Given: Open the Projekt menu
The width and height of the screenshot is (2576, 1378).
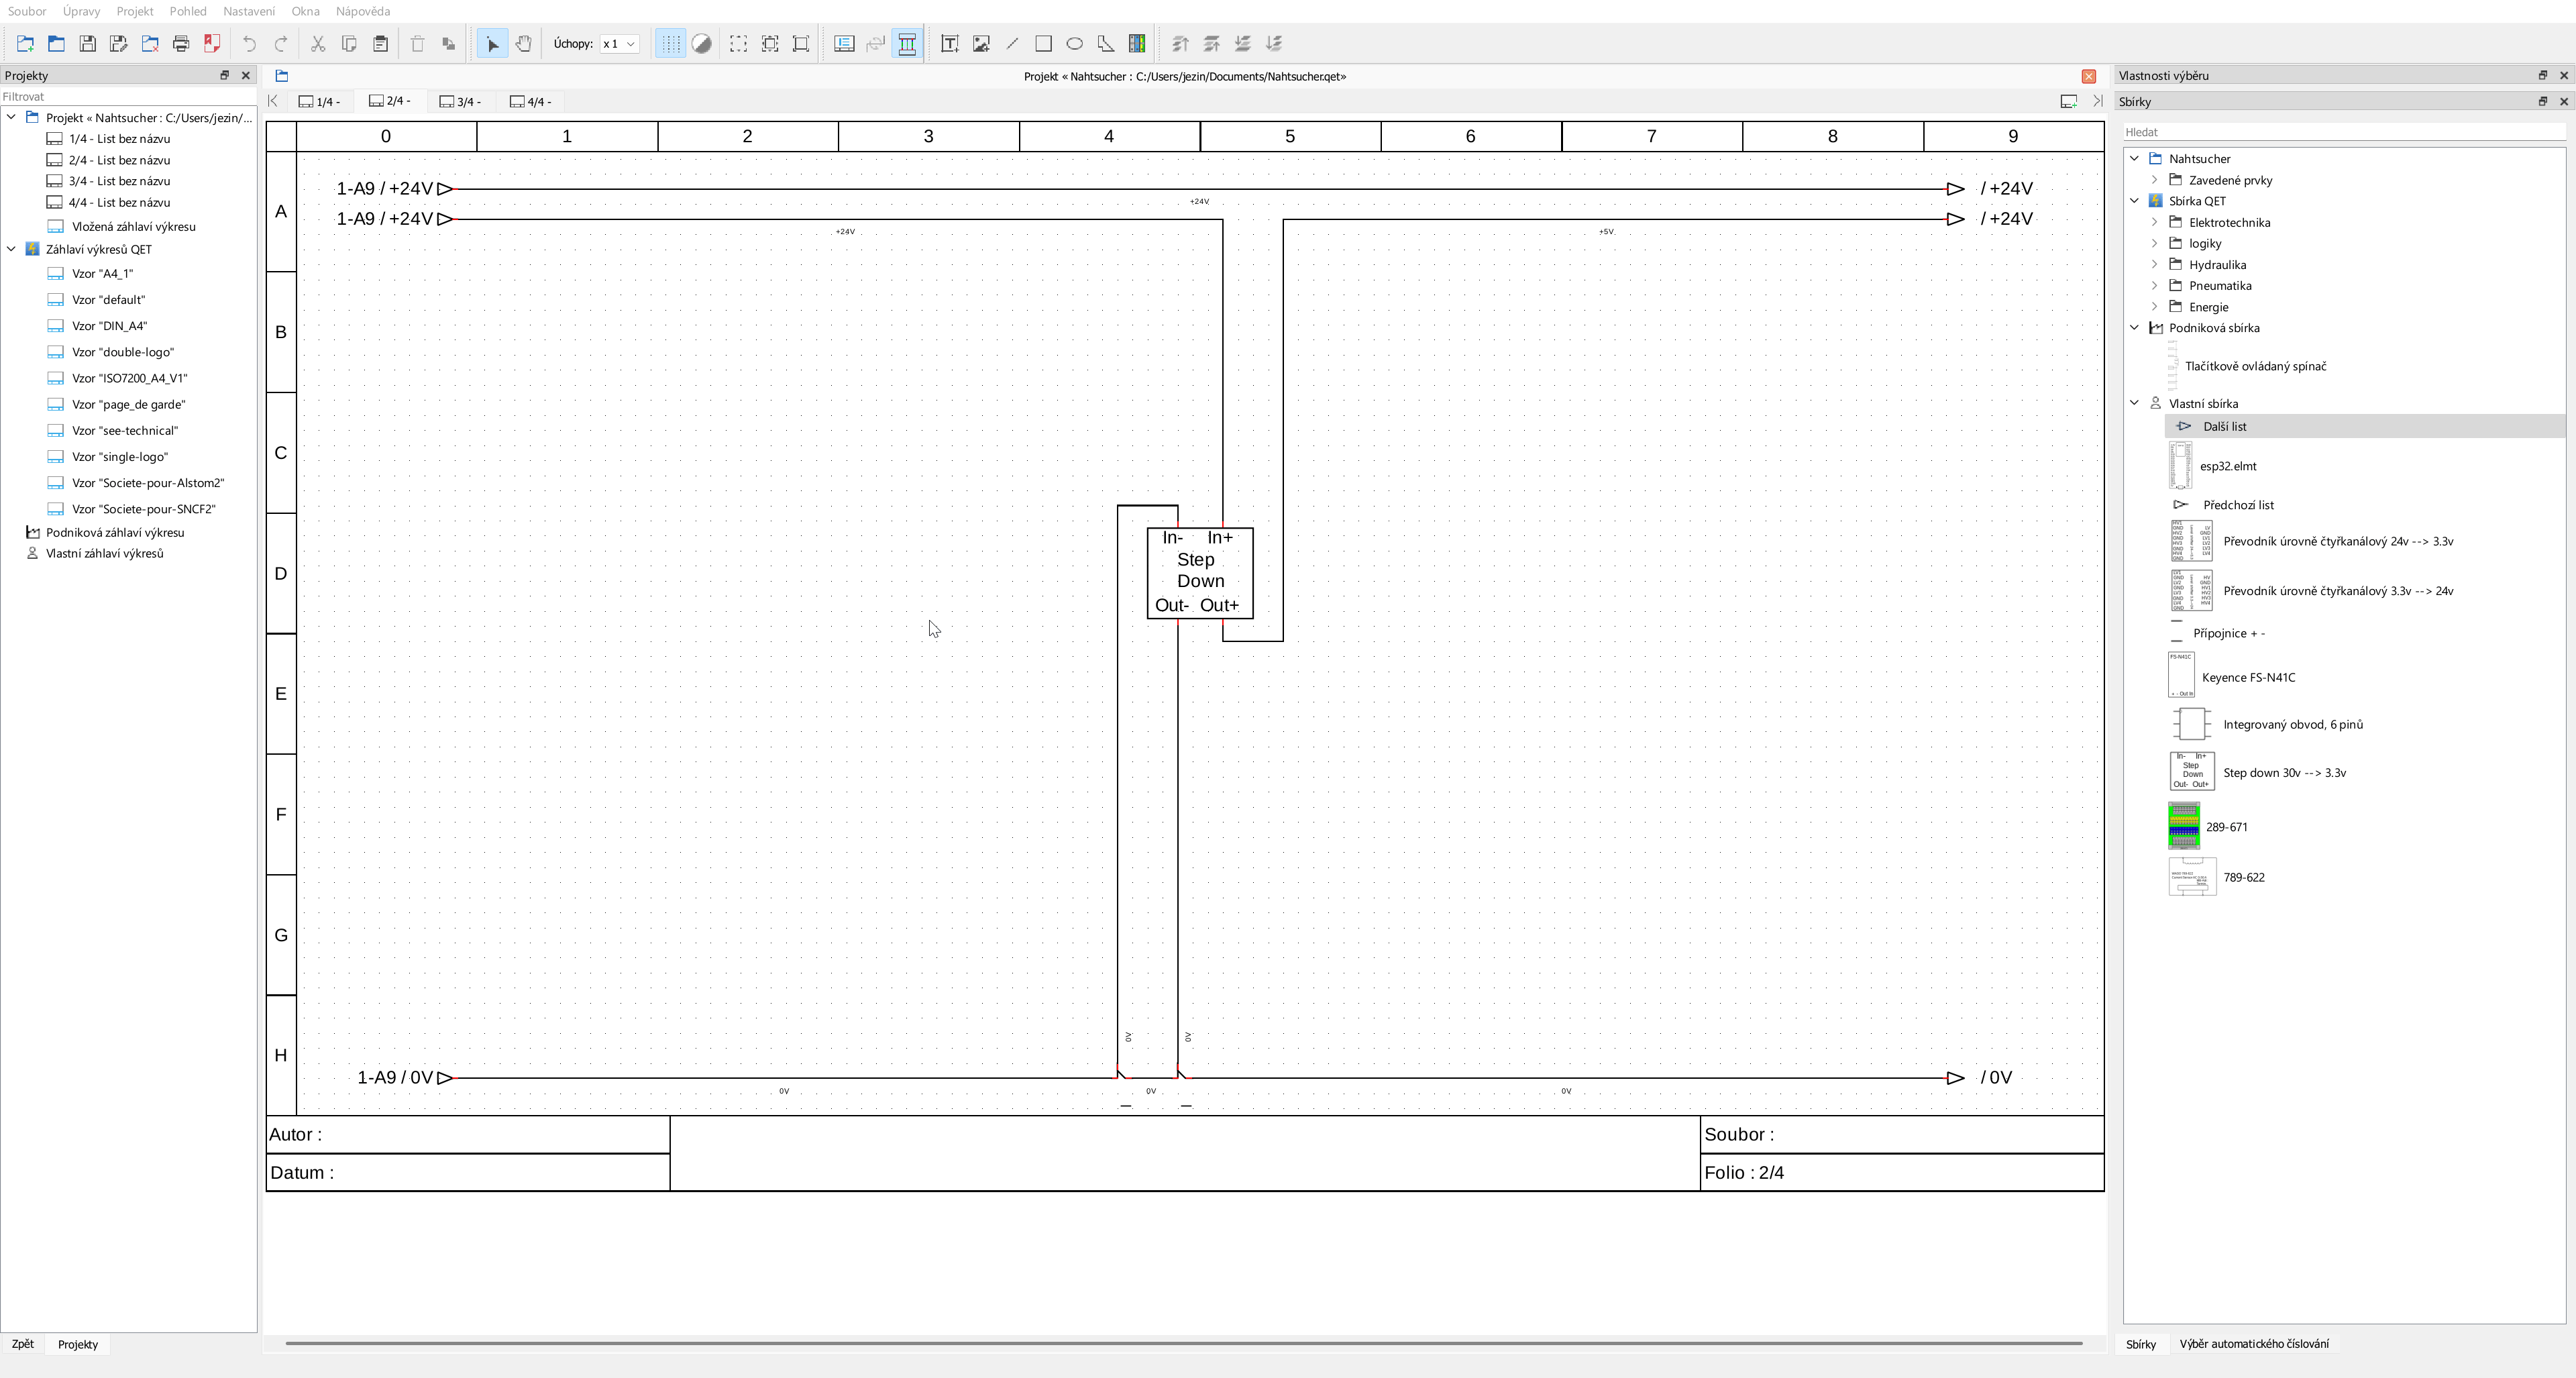Looking at the screenshot, I should coord(134,11).
